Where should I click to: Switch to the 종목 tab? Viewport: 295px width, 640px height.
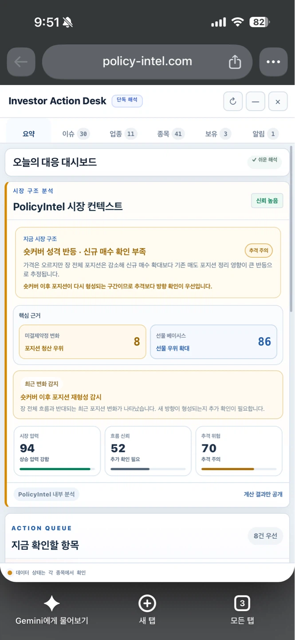tap(170, 134)
